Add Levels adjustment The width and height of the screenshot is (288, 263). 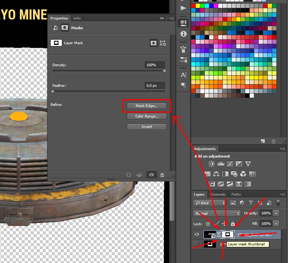point(221,163)
